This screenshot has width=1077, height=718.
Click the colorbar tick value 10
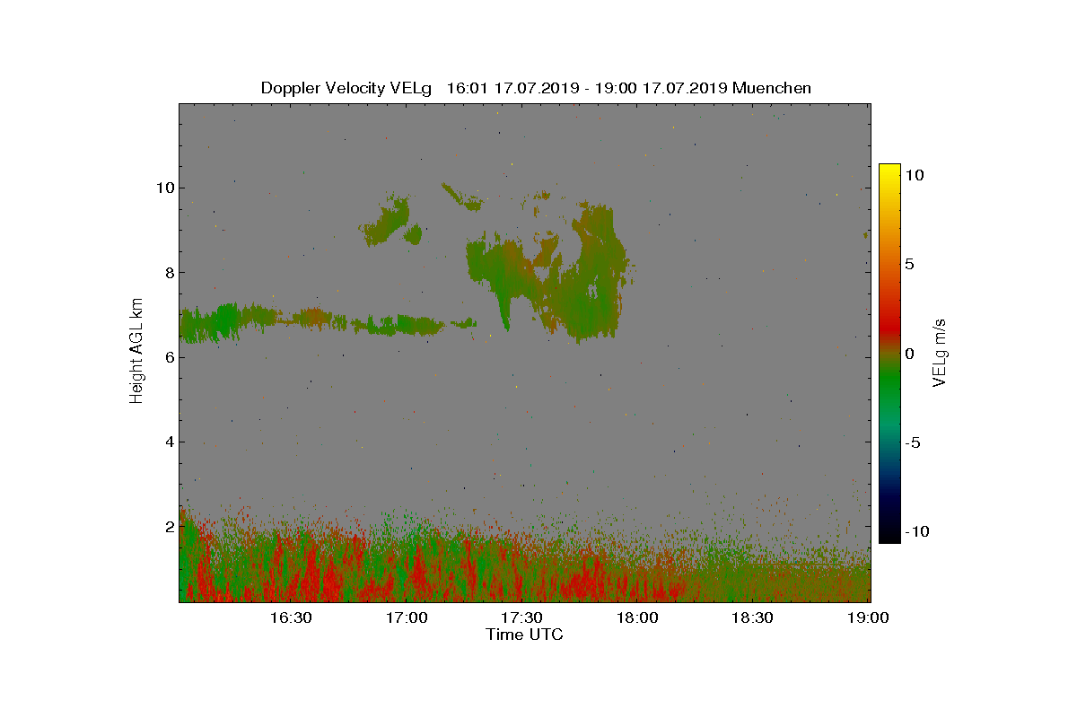[x=914, y=176]
